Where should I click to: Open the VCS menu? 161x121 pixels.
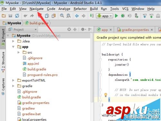point(125,9)
